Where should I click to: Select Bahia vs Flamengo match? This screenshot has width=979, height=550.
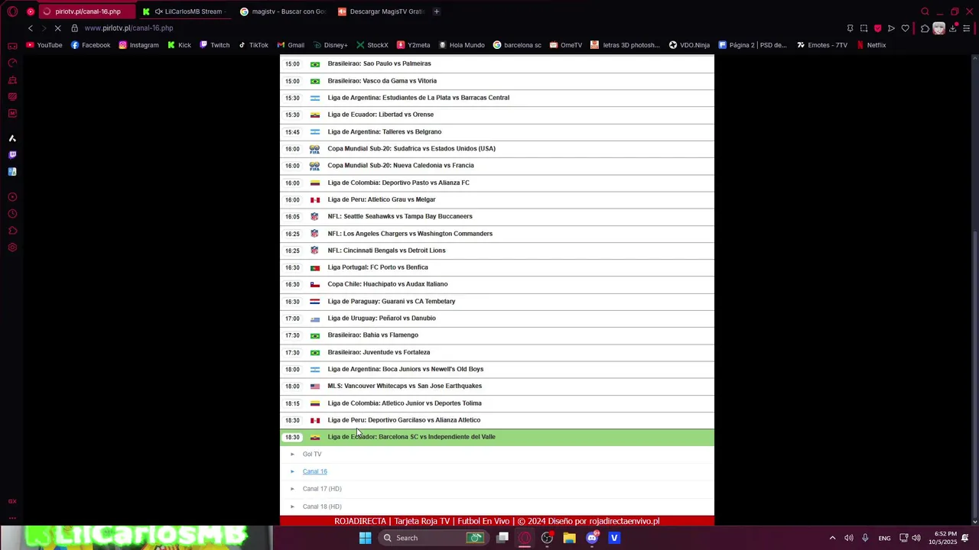497,335
